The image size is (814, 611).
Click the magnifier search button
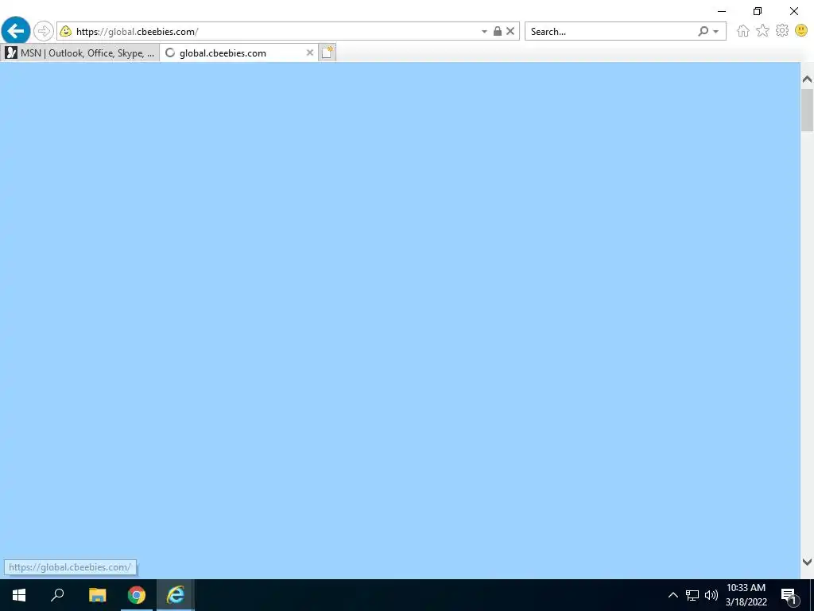703,32
